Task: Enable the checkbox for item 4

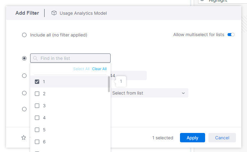Action: (x=37, y=118)
